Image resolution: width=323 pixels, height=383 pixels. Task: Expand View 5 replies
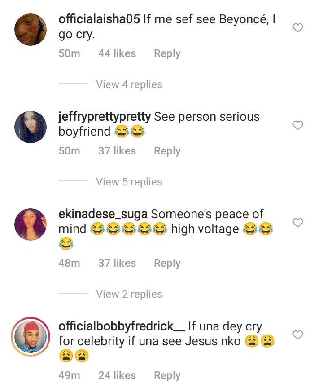pos(129,182)
